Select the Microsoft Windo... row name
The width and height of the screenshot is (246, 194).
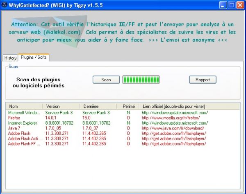point(24,113)
